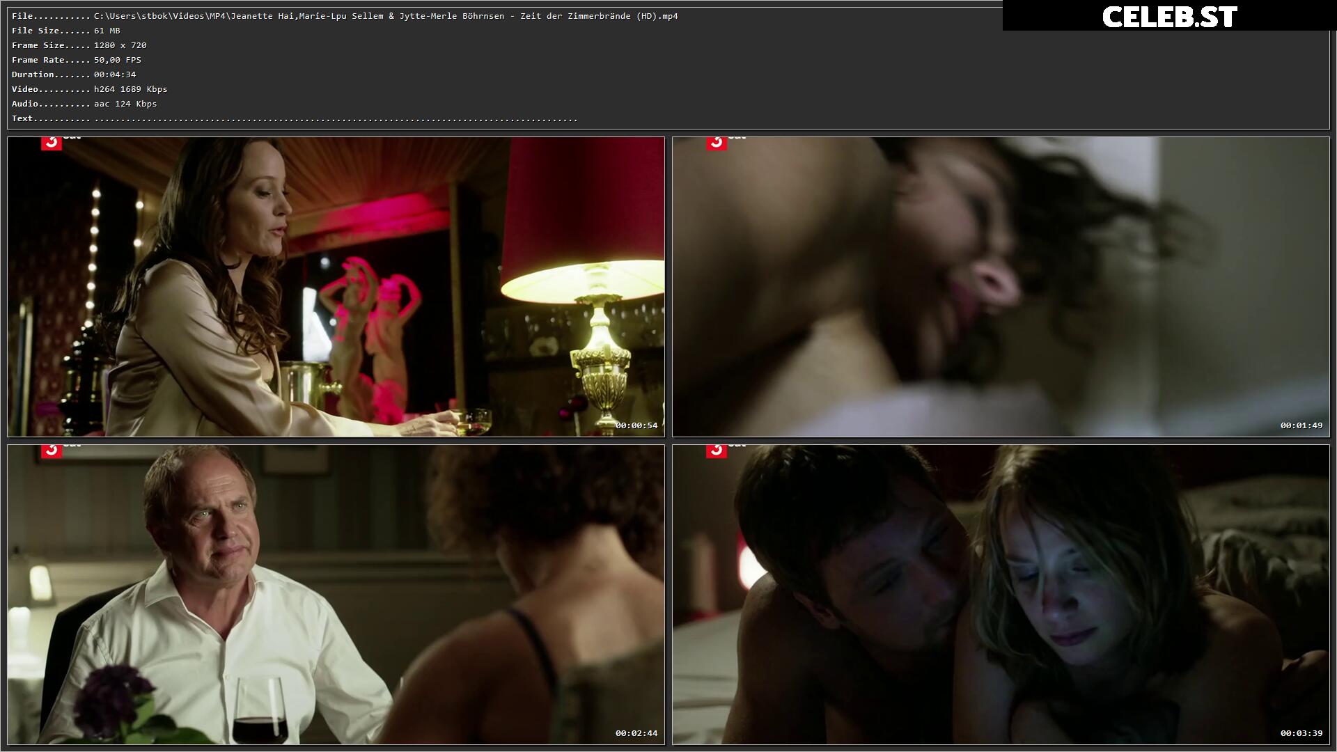Open the thumbnail timestamped 00:02:44
Viewport: 1337px width, 752px height.
tap(336, 595)
